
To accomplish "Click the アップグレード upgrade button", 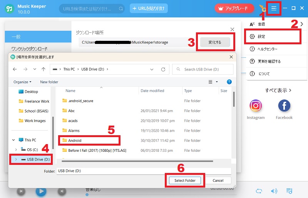I will coord(234,8).
